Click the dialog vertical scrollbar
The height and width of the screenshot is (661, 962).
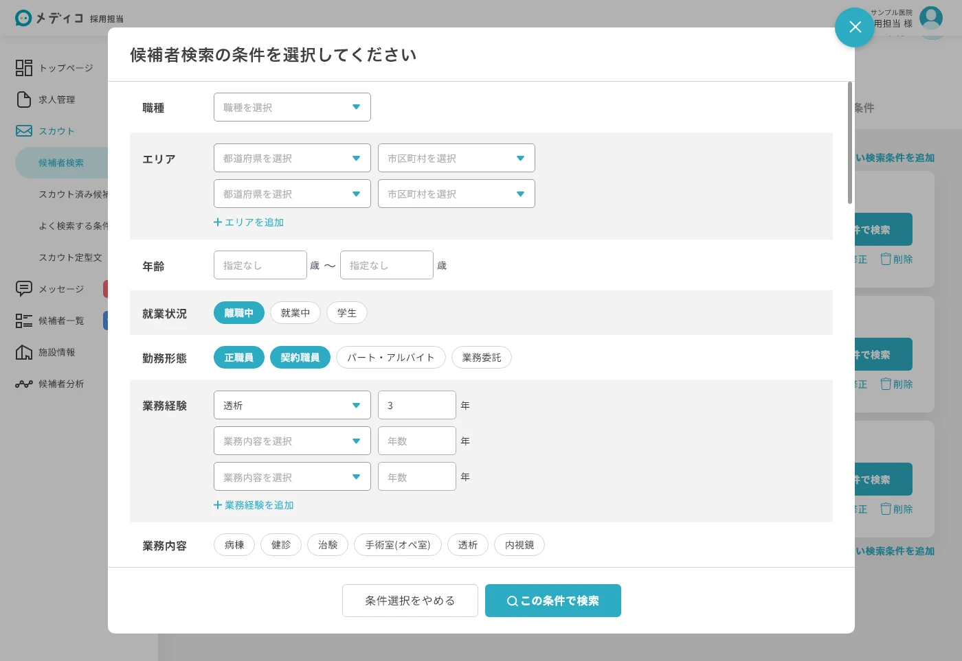pyautogui.click(x=850, y=143)
